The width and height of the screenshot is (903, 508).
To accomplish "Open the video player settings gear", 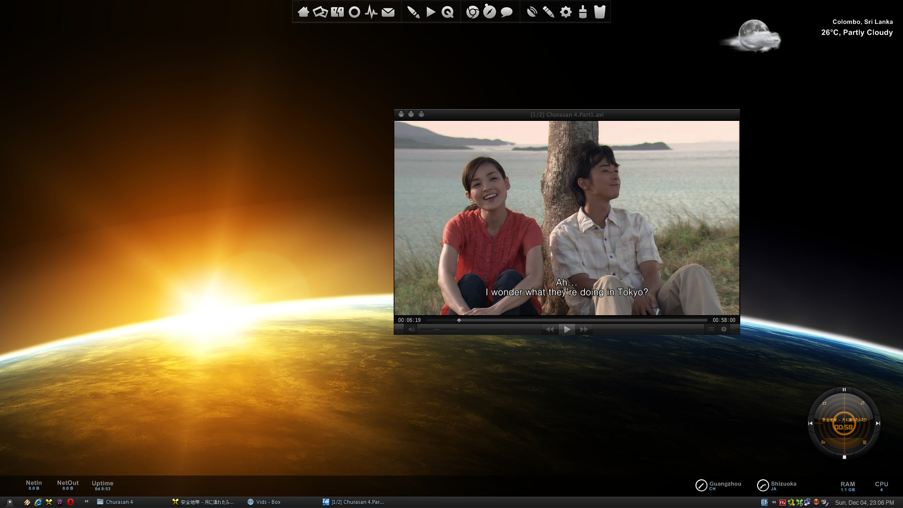I will [x=724, y=329].
